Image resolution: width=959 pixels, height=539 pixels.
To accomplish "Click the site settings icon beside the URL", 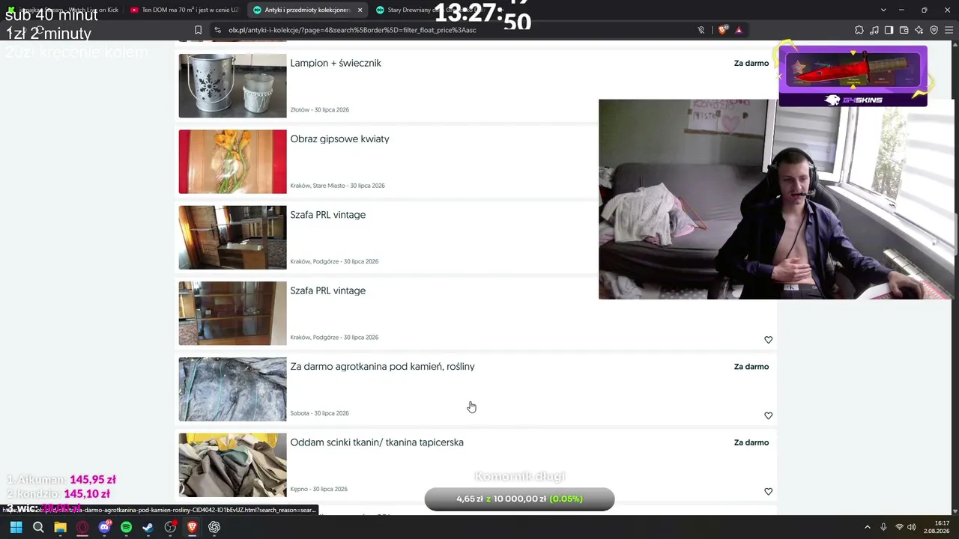I will click(217, 30).
